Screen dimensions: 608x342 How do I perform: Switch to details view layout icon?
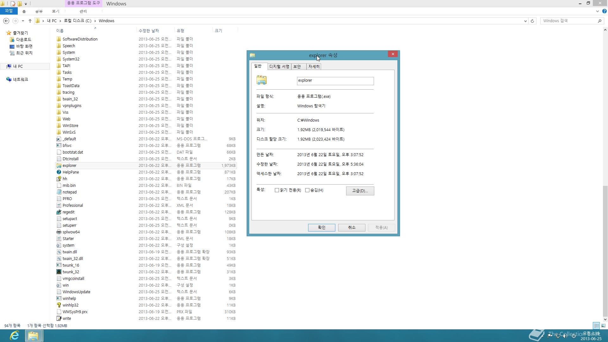[596, 326]
